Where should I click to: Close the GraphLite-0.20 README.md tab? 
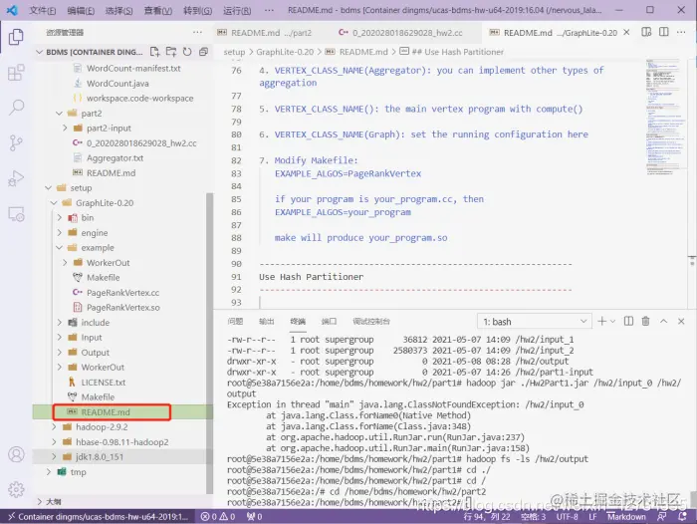[x=626, y=33]
